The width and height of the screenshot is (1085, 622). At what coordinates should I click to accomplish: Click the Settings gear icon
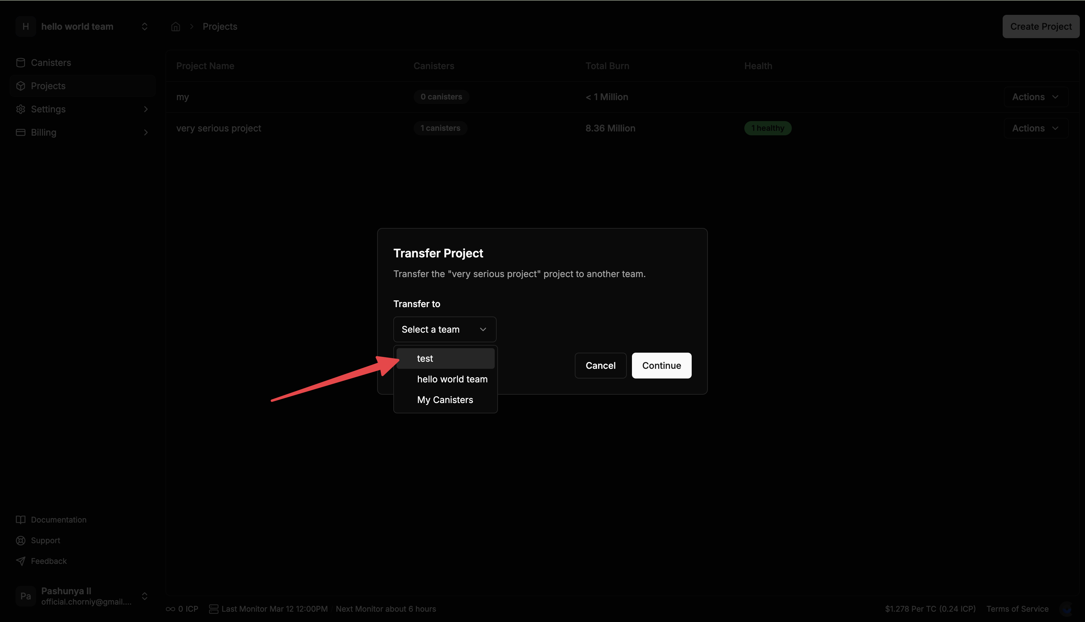point(20,109)
